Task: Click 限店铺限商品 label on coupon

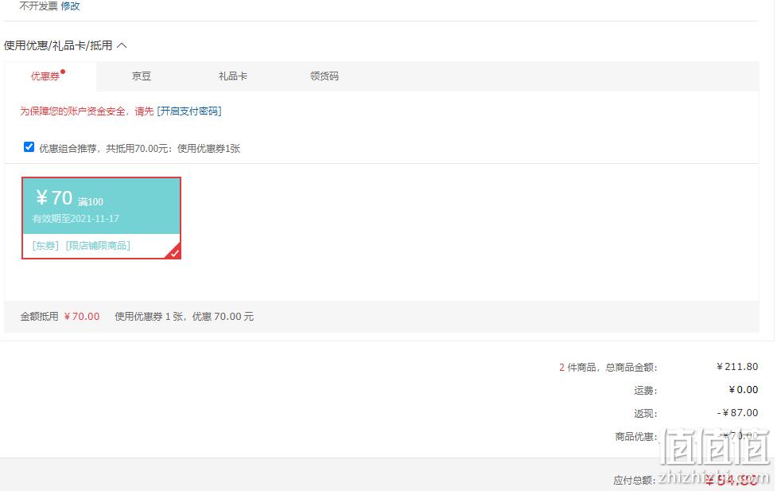Action: click(x=98, y=245)
